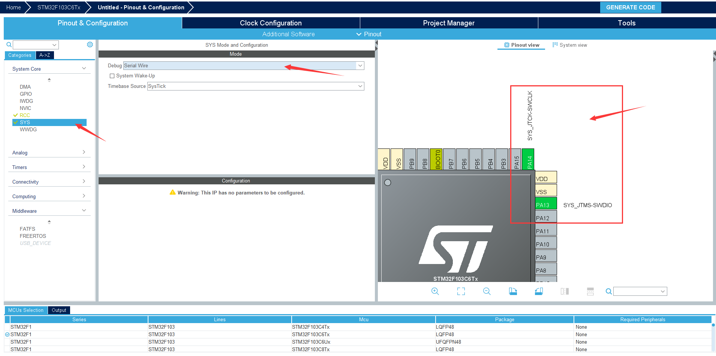The image size is (716, 356).
Task: Open the Pinout dropdown menu
Action: tap(369, 34)
